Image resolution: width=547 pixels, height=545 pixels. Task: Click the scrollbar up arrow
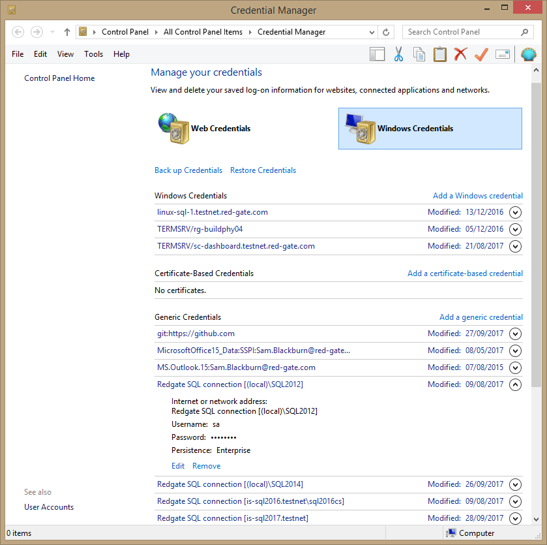coord(536,70)
